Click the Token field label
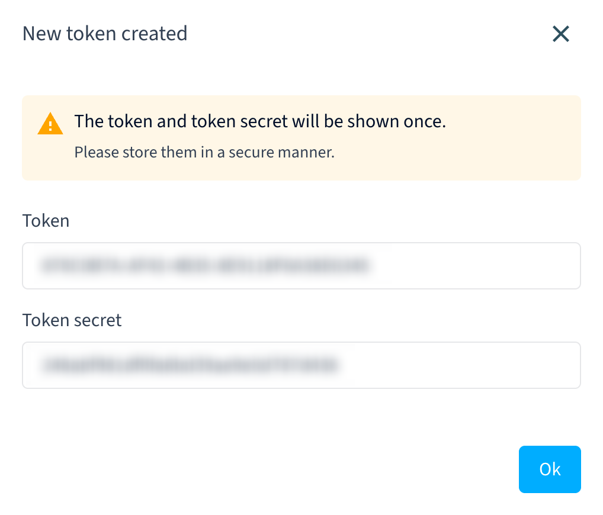 pyautogui.click(x=46, y=221)
